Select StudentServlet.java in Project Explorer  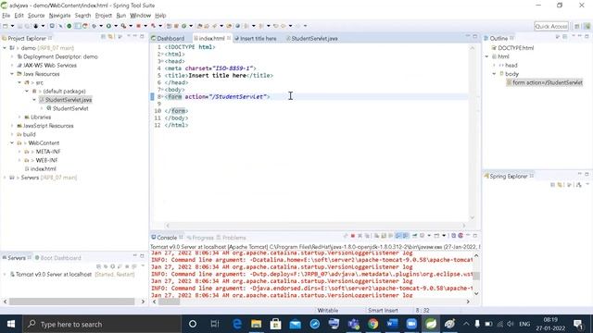[x=66, y=100]
